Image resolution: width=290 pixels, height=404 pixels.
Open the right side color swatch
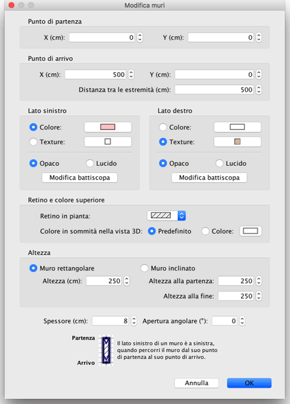click(237, 127)
